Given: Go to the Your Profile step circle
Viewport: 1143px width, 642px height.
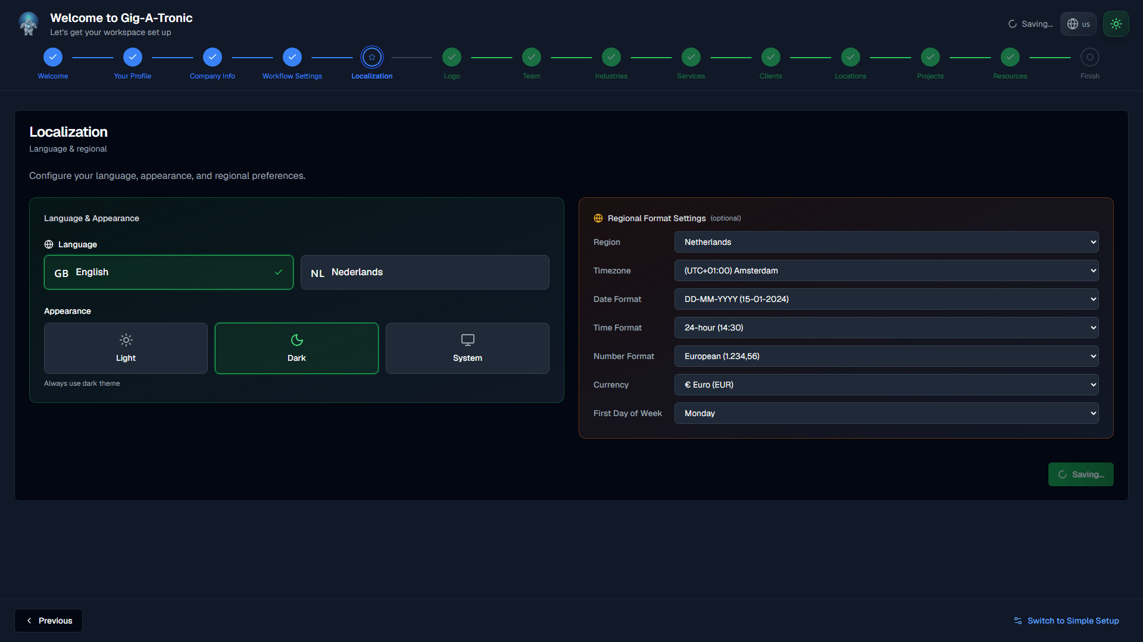Looking at the screenshot, I should 133,57.
